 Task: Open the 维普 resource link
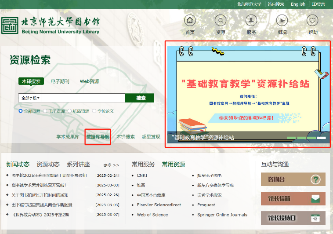pos(141,185)
